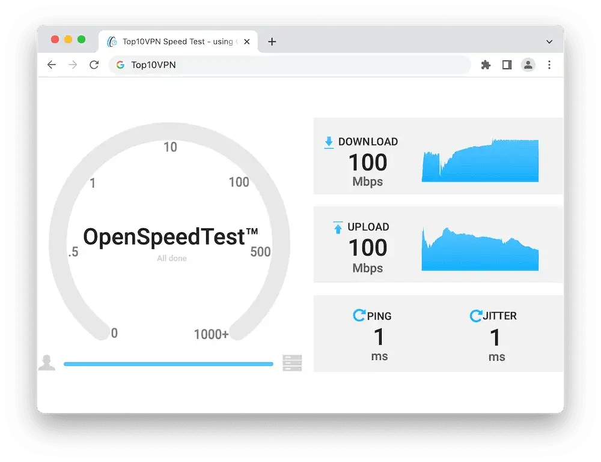Click the blue Download arrow icon
Image resolution: width=601 pixels, height=462 pixels.
(328, 142)
